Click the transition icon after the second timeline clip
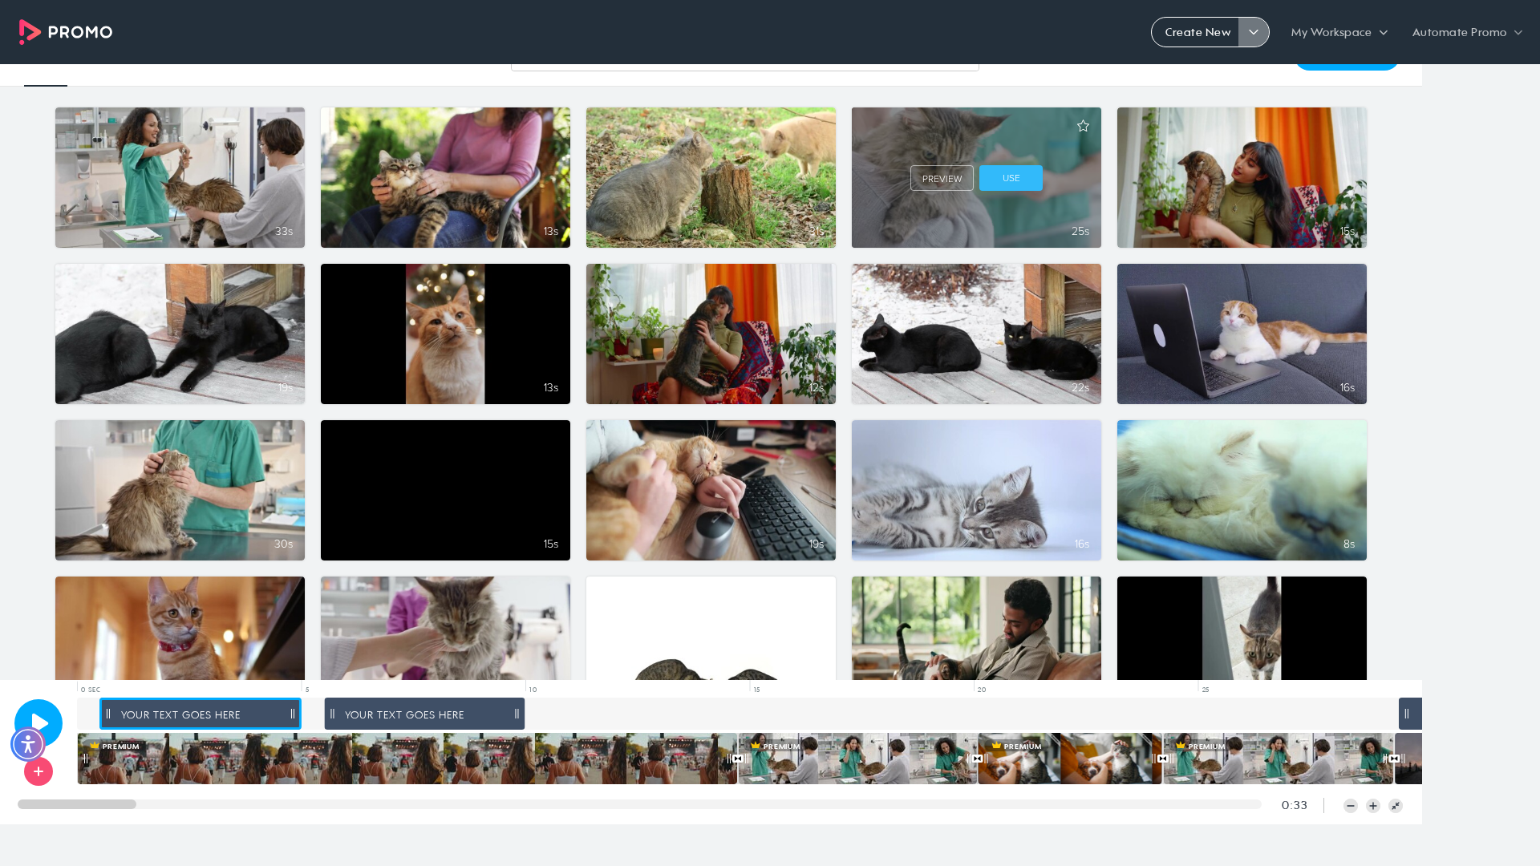This screenshot has height=866, width=1540. coord(977,759)
